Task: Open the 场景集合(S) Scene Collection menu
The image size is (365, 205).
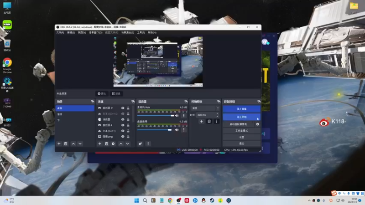Action: tap(128, 32)
